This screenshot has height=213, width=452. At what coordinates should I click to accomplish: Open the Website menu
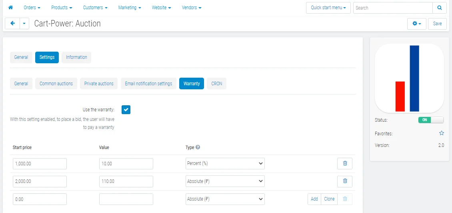162,8
